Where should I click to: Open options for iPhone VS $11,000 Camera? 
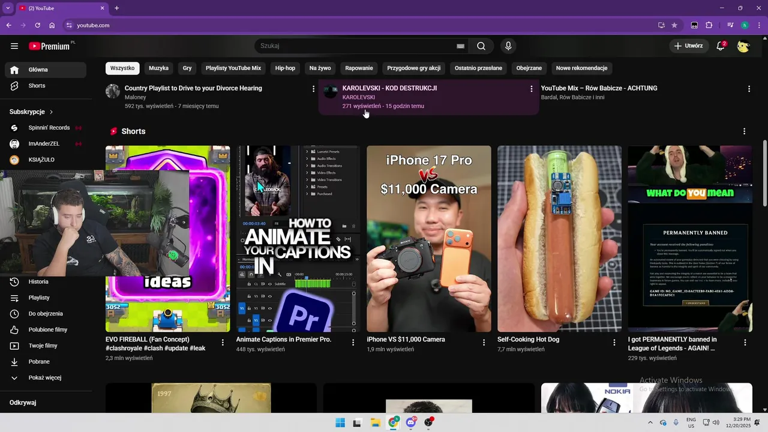point(484,343)
